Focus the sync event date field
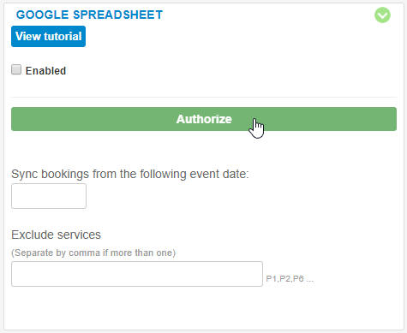407x333 pixels. point(49,196)
